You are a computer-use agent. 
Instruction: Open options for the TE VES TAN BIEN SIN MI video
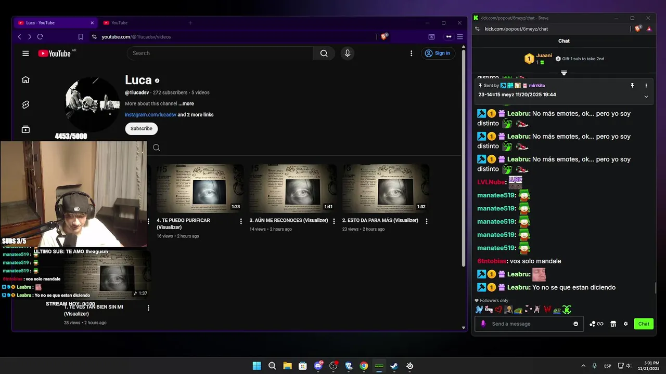[x=148, y=308]
